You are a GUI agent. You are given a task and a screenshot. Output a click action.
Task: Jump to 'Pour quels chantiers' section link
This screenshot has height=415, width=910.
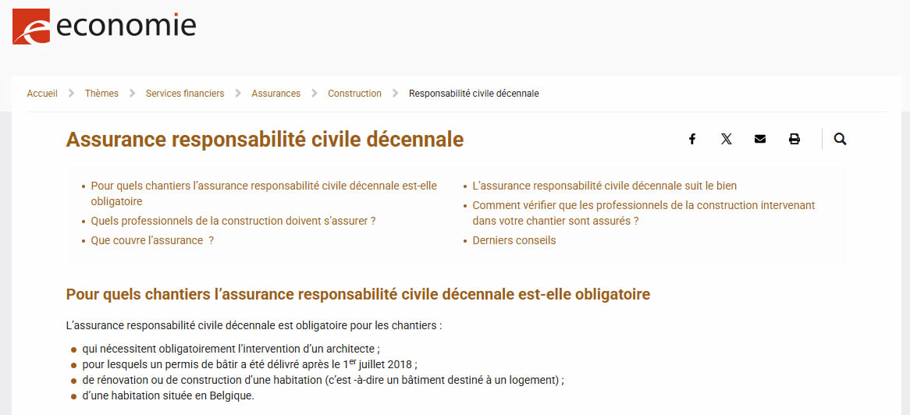[x=264, y=186]
